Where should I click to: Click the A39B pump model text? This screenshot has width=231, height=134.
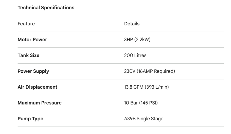coord(130,119)
